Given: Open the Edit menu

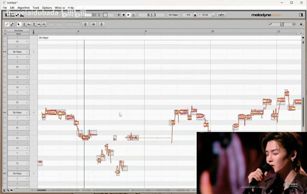Looking at the screenshot, I should tap(12, 8).
